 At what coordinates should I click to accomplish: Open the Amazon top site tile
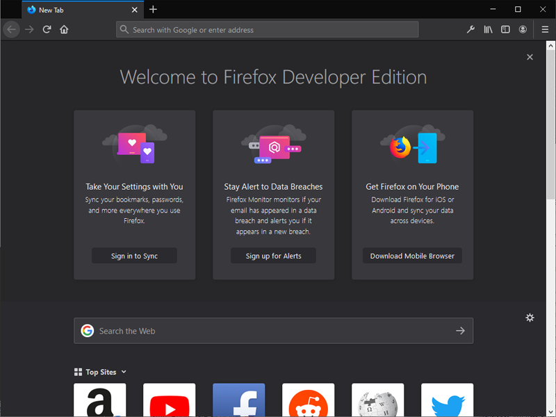[x=100, y=400]
